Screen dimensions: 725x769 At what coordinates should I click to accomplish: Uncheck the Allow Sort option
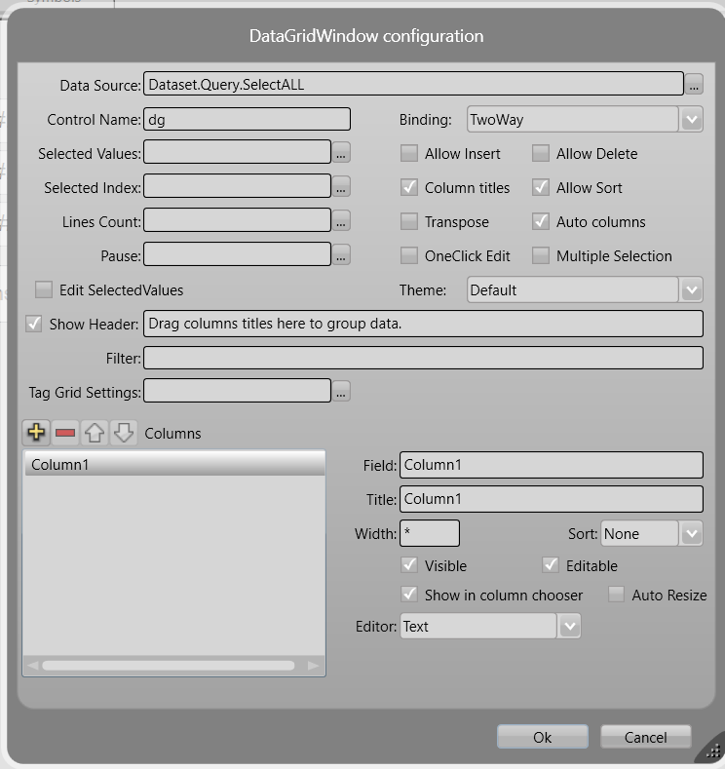(541, 188)
